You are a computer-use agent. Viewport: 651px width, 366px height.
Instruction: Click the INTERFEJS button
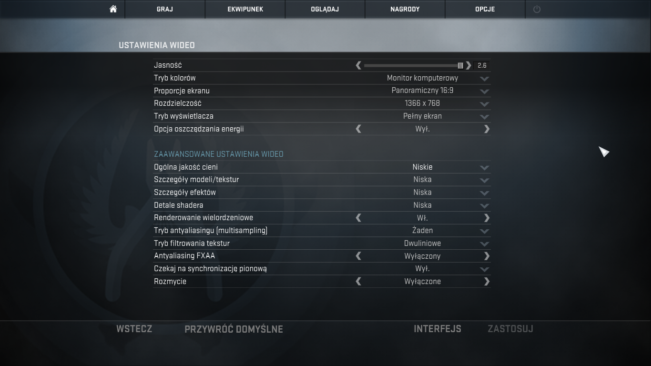437,329
